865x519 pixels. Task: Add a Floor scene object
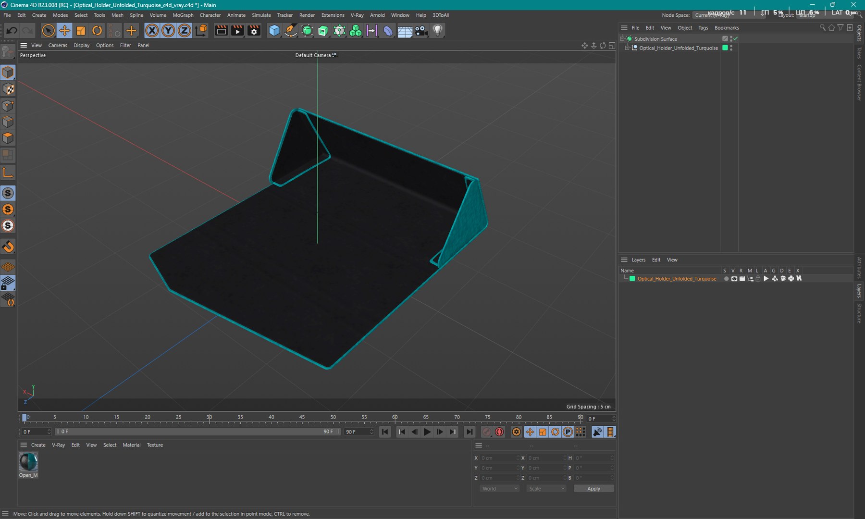point(405,31)
